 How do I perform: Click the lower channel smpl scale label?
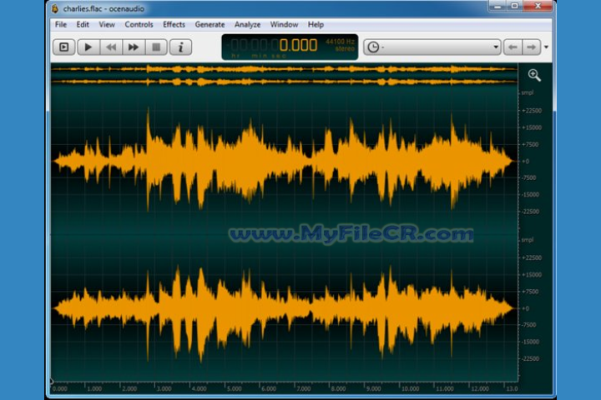[527, 240]
